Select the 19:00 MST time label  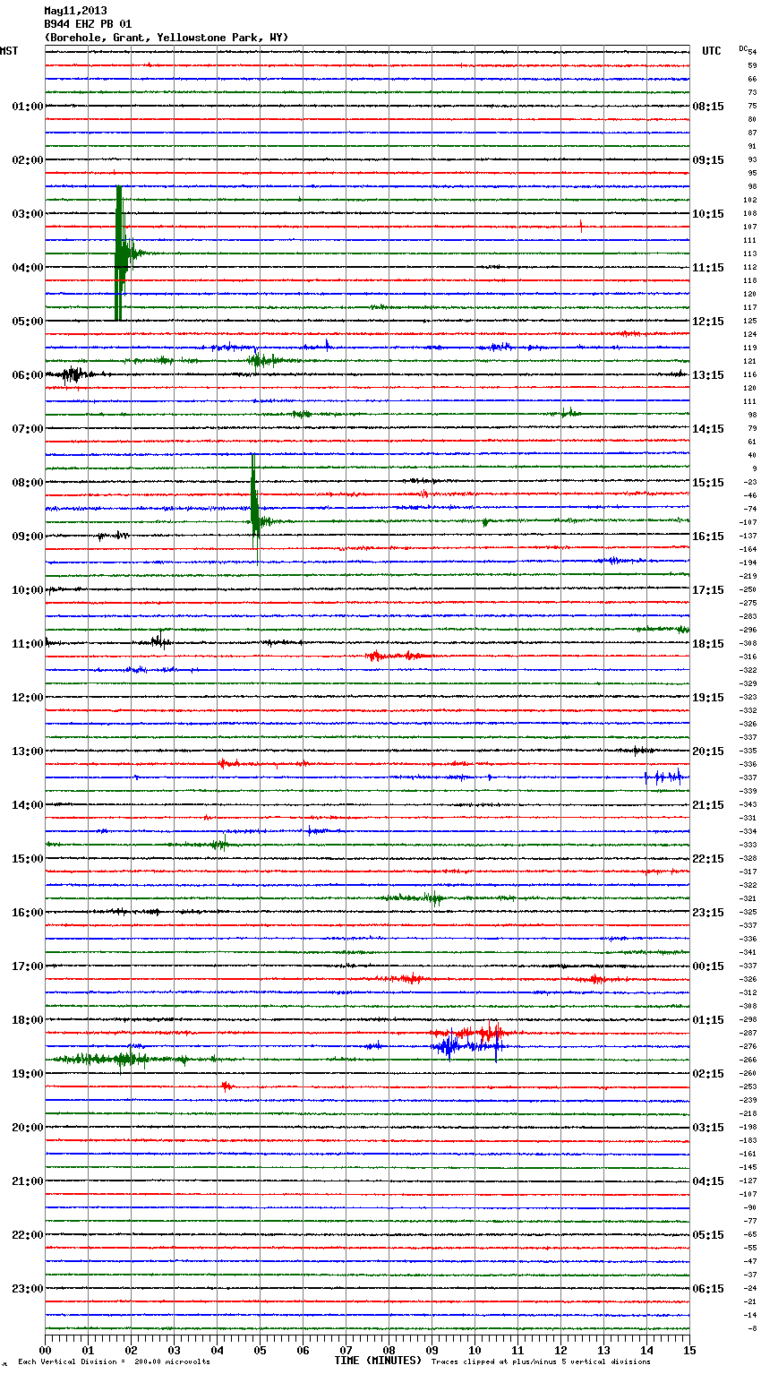coord(28,1074)
